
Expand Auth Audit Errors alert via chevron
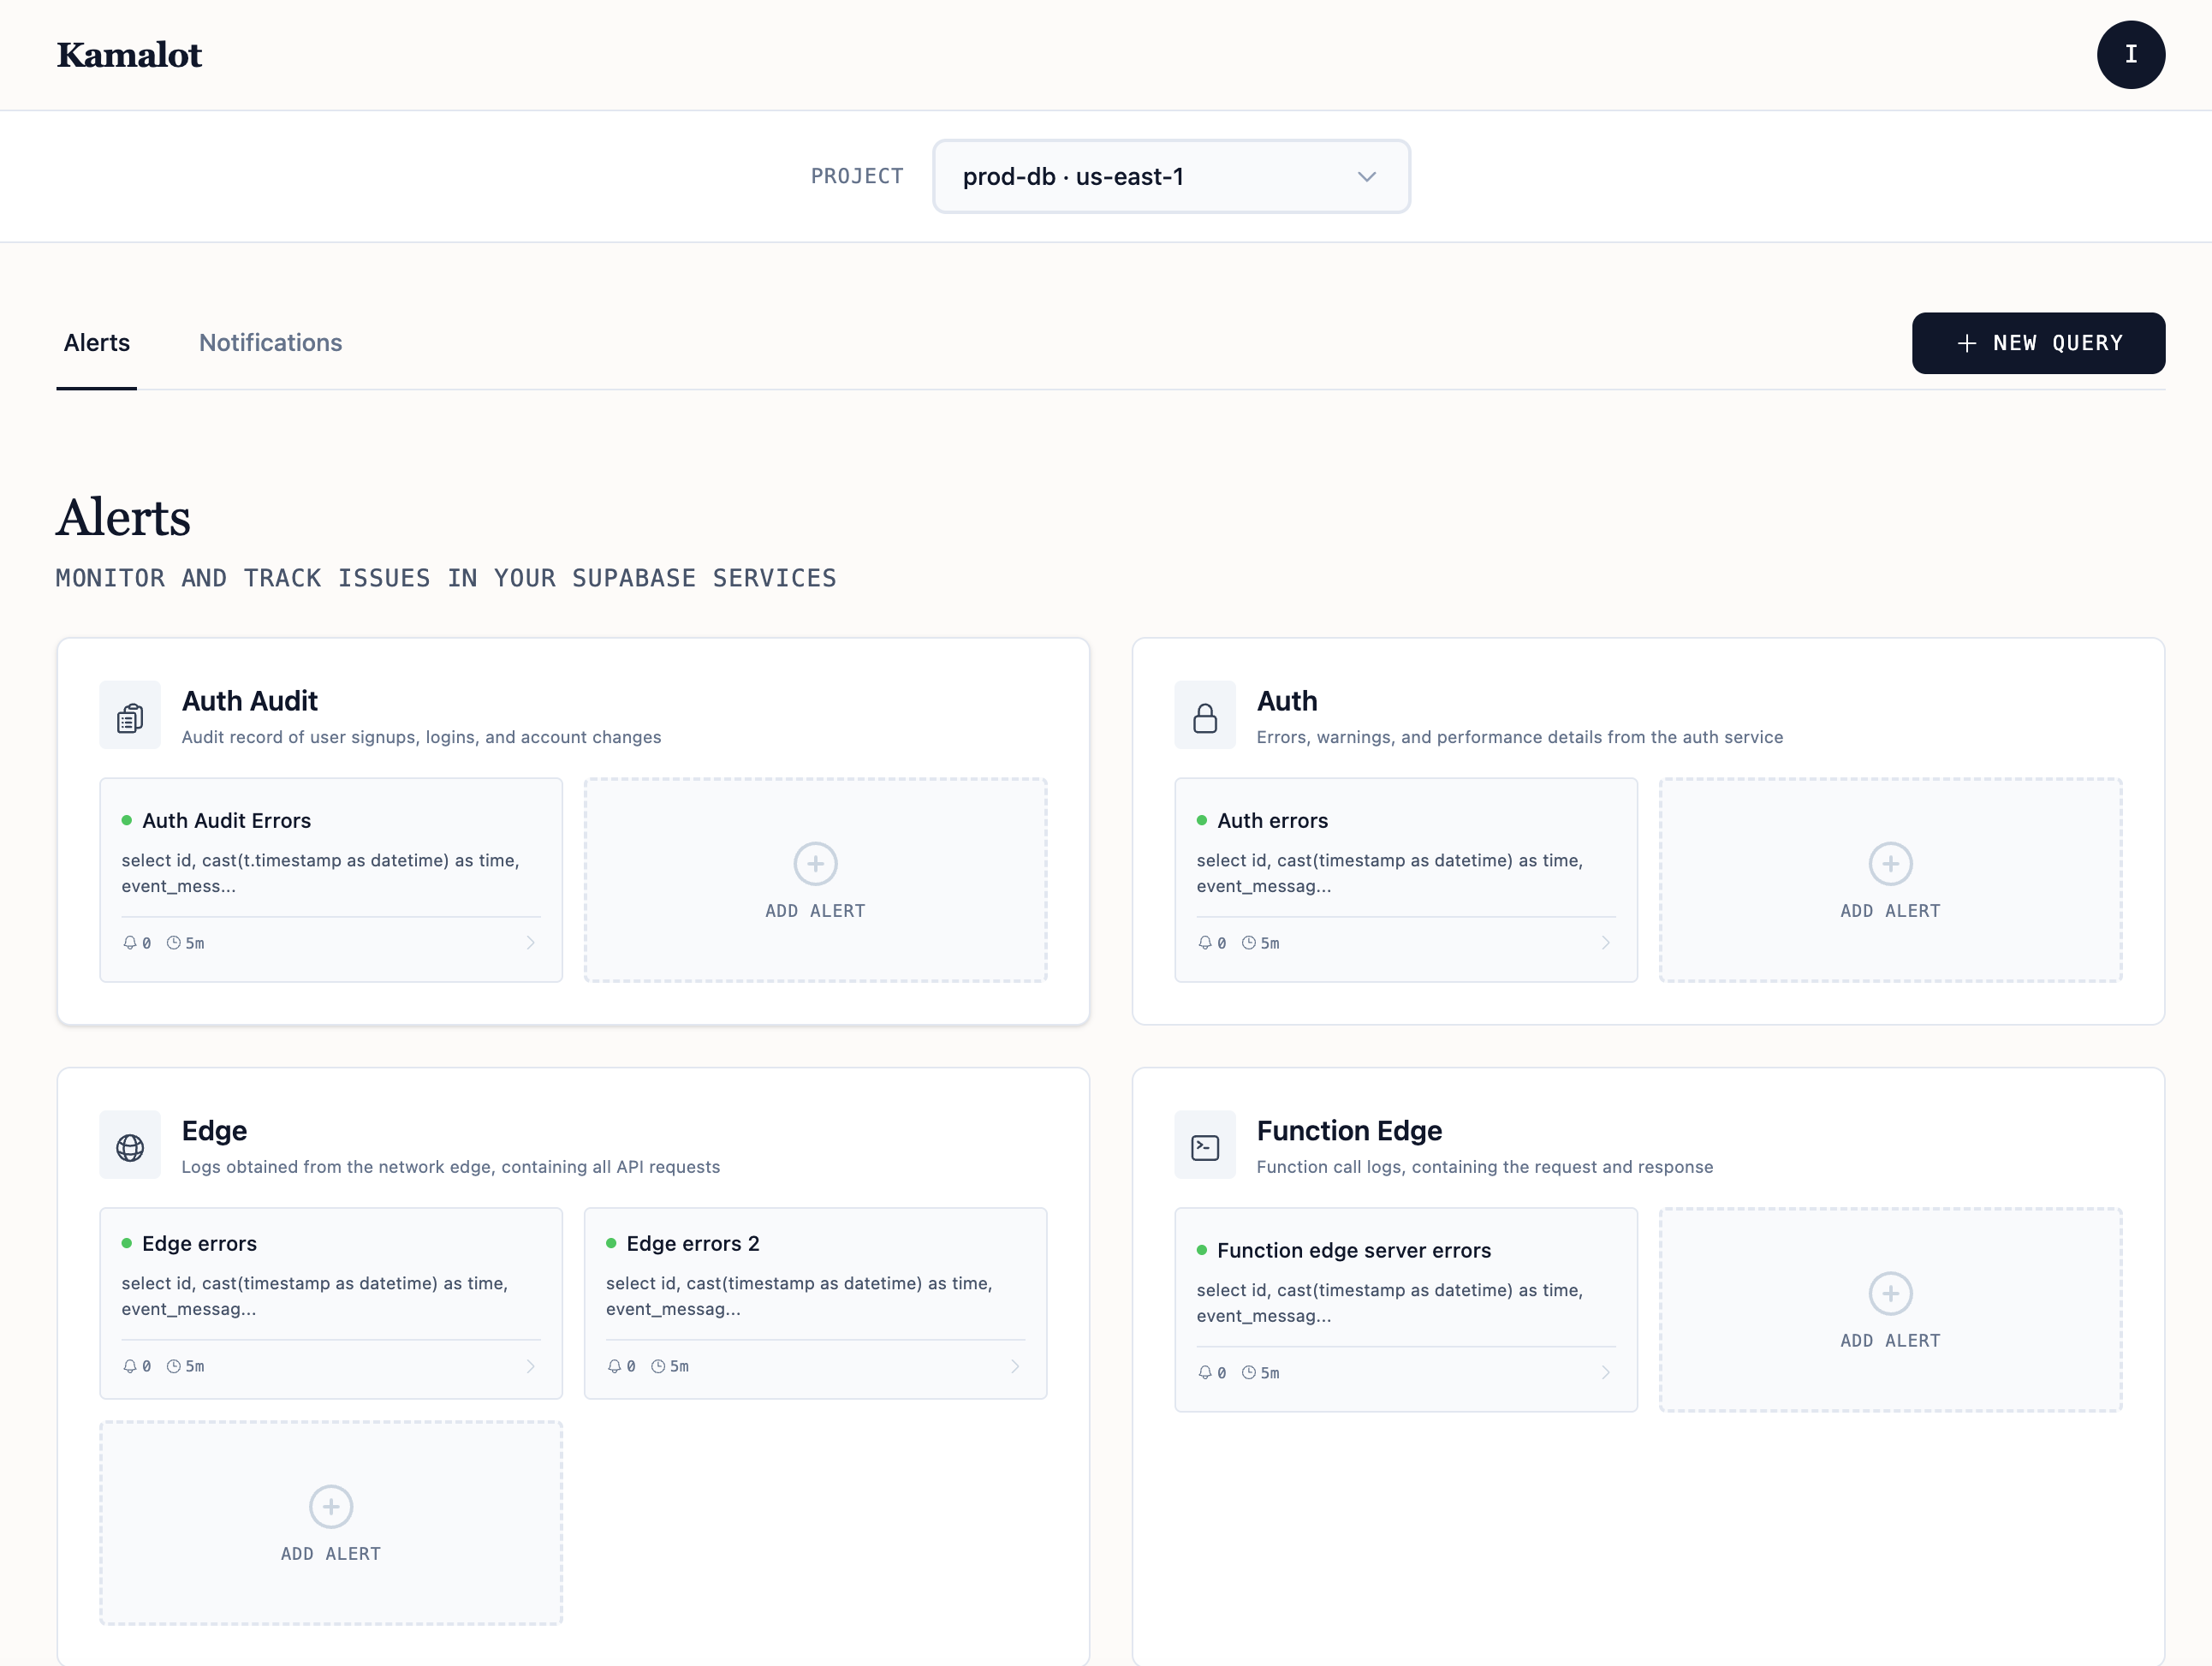[531, 943]
